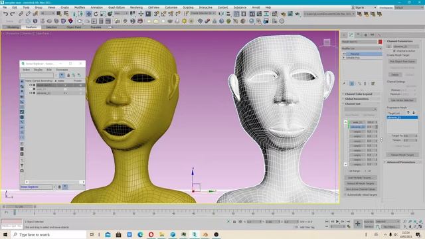Activate the Select and Rotate tool
425x239 pixels.
(x=96, y=13)
